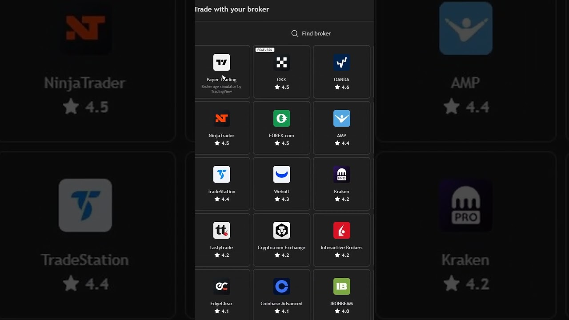The image size is (569, 320).
Task: Click the Crypto.com Exchange name label
Action: [x=281, y=248]
